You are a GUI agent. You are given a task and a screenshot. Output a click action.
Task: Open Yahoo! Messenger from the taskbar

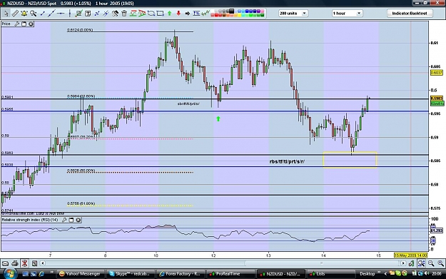80,274
